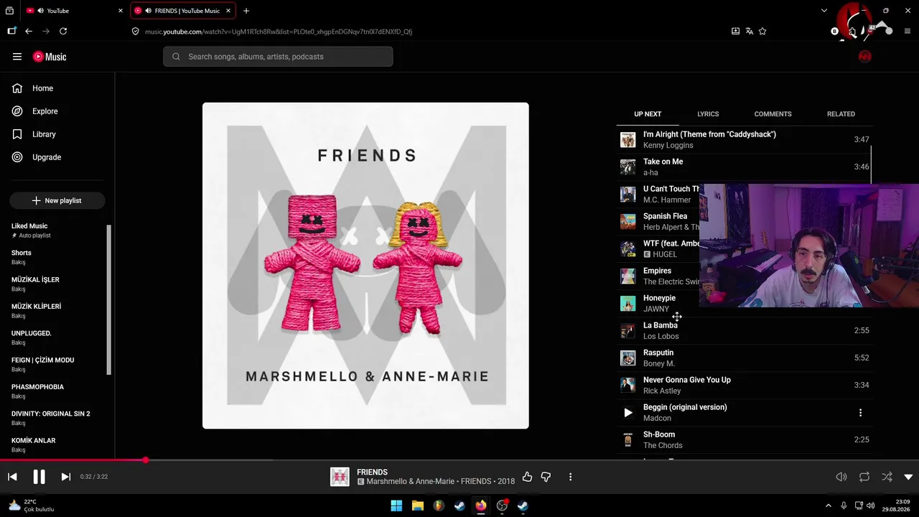919x517 pixels.
Task: Click the Spanish Flea thumbnail
Action: 628,222
